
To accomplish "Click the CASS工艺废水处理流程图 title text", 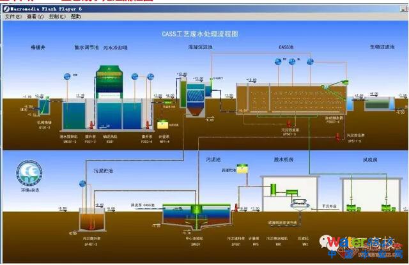I will [199, 33].
